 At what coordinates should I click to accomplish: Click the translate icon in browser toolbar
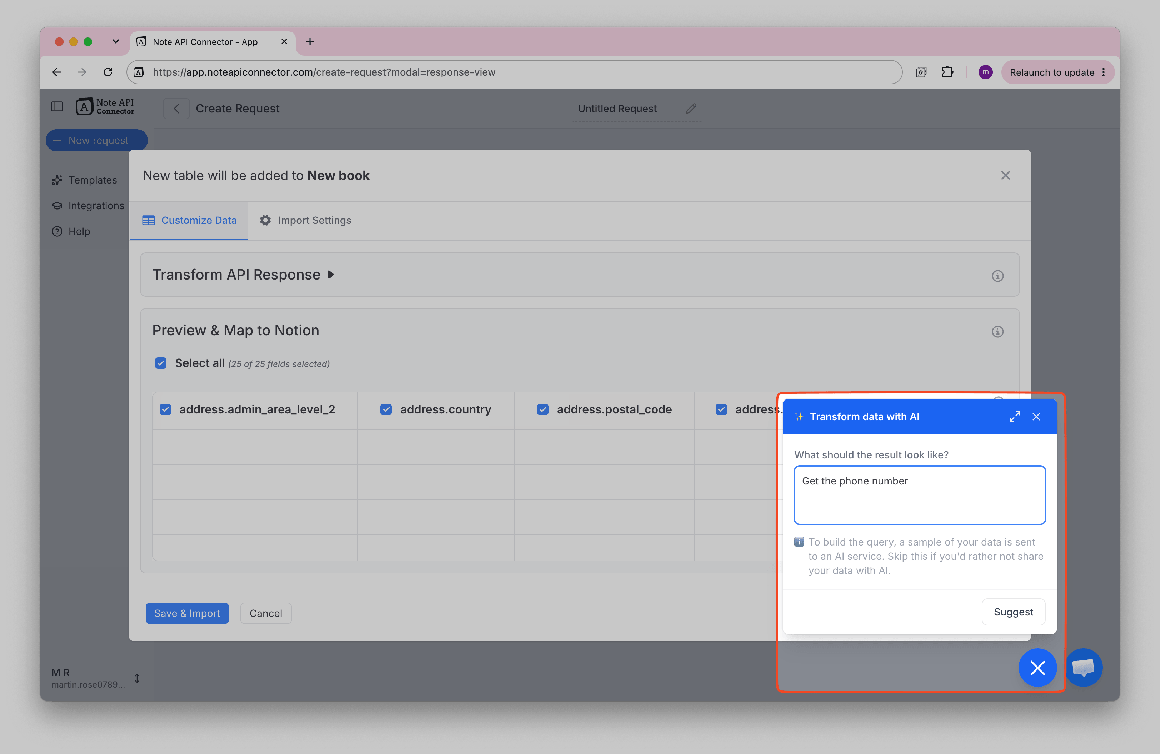pos(921,72)
